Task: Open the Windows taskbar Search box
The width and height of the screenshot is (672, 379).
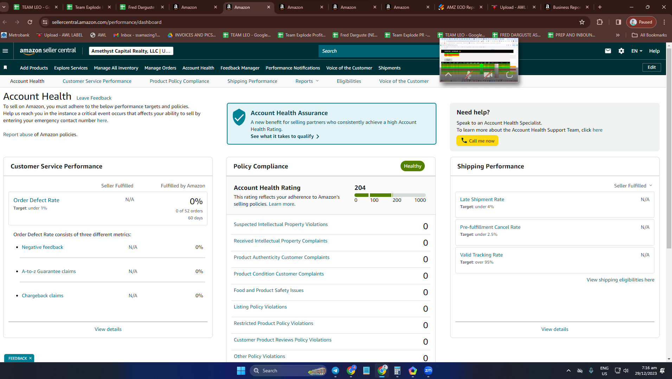Action: coord(288,371)
